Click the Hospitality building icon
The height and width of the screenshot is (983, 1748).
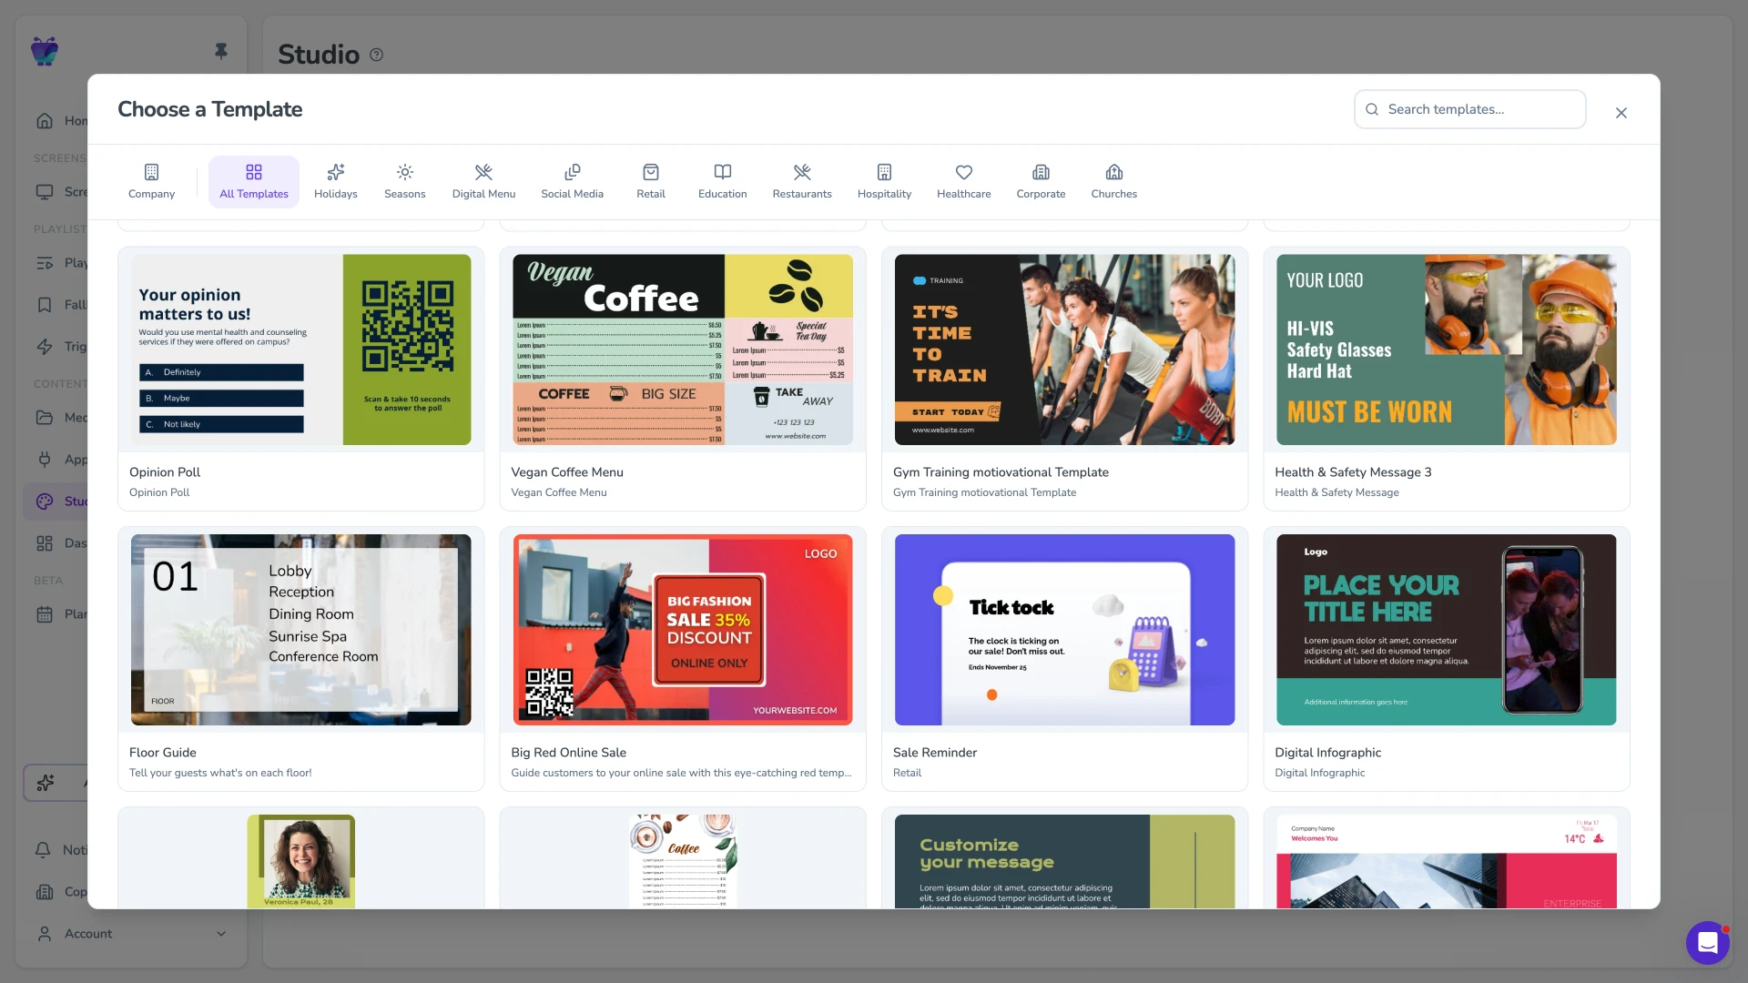click(x=884, y=172)
